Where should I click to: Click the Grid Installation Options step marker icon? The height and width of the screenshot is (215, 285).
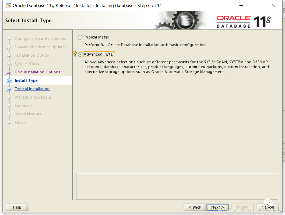coord(9,72)
